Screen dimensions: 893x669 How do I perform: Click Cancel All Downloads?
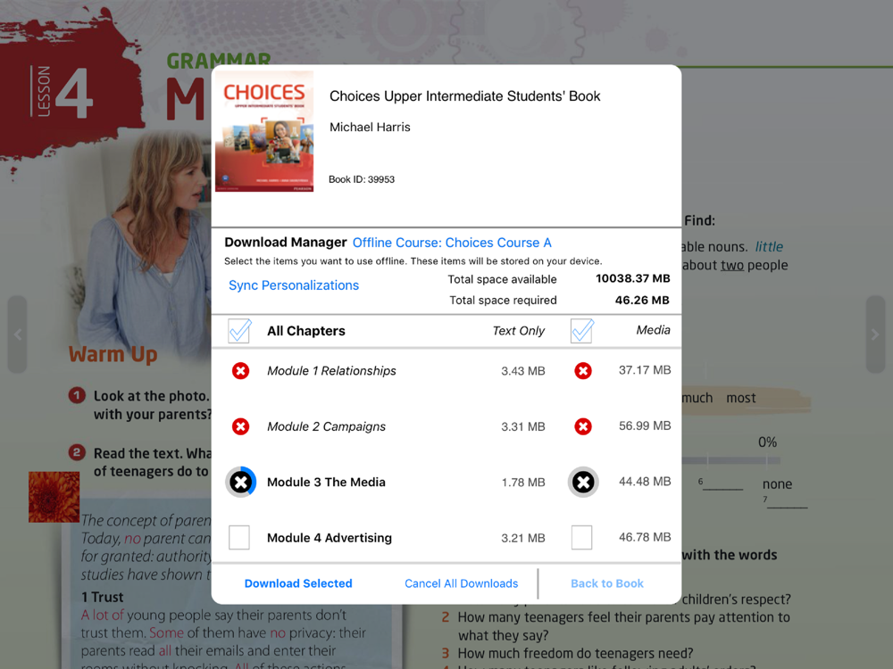462,583
